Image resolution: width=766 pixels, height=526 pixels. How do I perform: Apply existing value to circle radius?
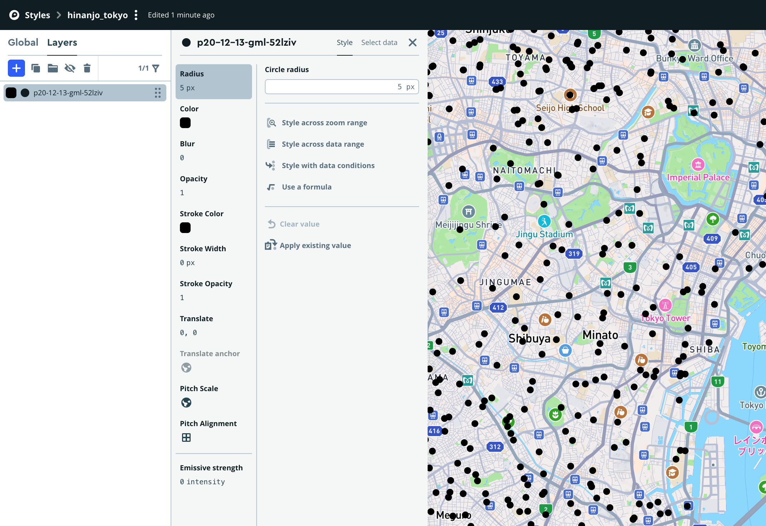(x=315, y=245)
